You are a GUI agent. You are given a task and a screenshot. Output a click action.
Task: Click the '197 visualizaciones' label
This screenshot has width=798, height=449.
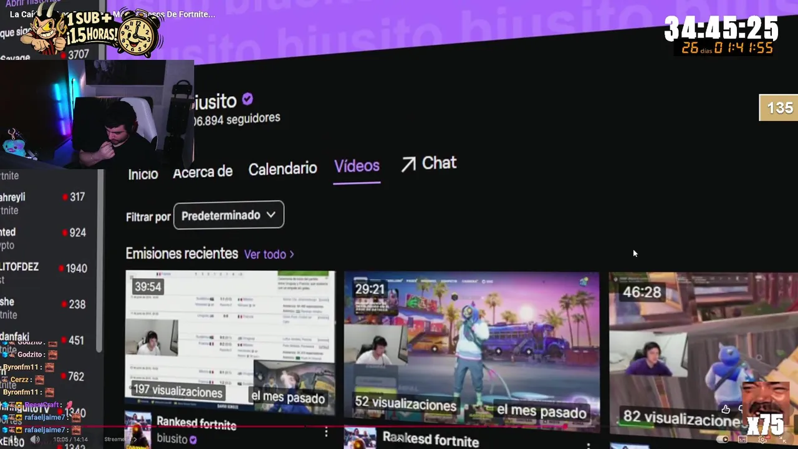coord(178,392)
